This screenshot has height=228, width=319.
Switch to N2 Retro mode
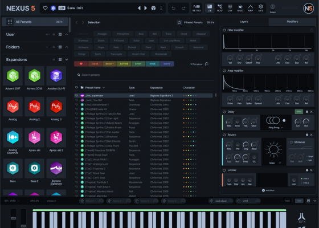tap(197, 8)
